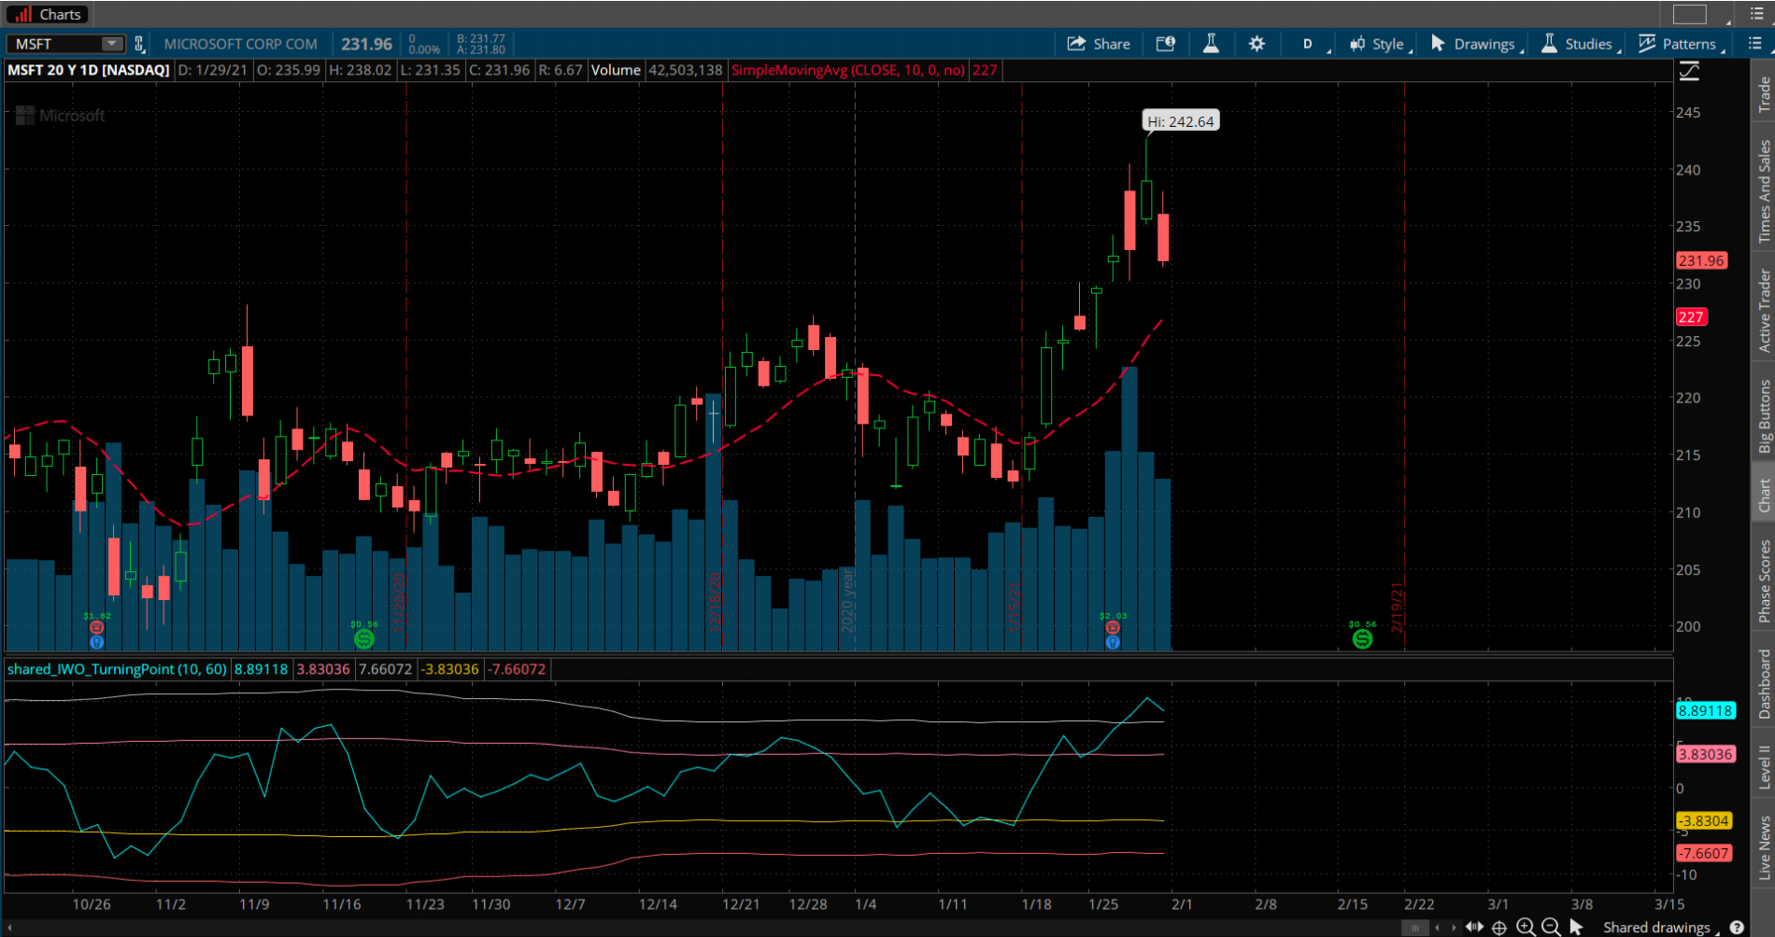1775x937 pixels.
Task: Open the Live News sidebar tab
Action: click(1764, 847)
